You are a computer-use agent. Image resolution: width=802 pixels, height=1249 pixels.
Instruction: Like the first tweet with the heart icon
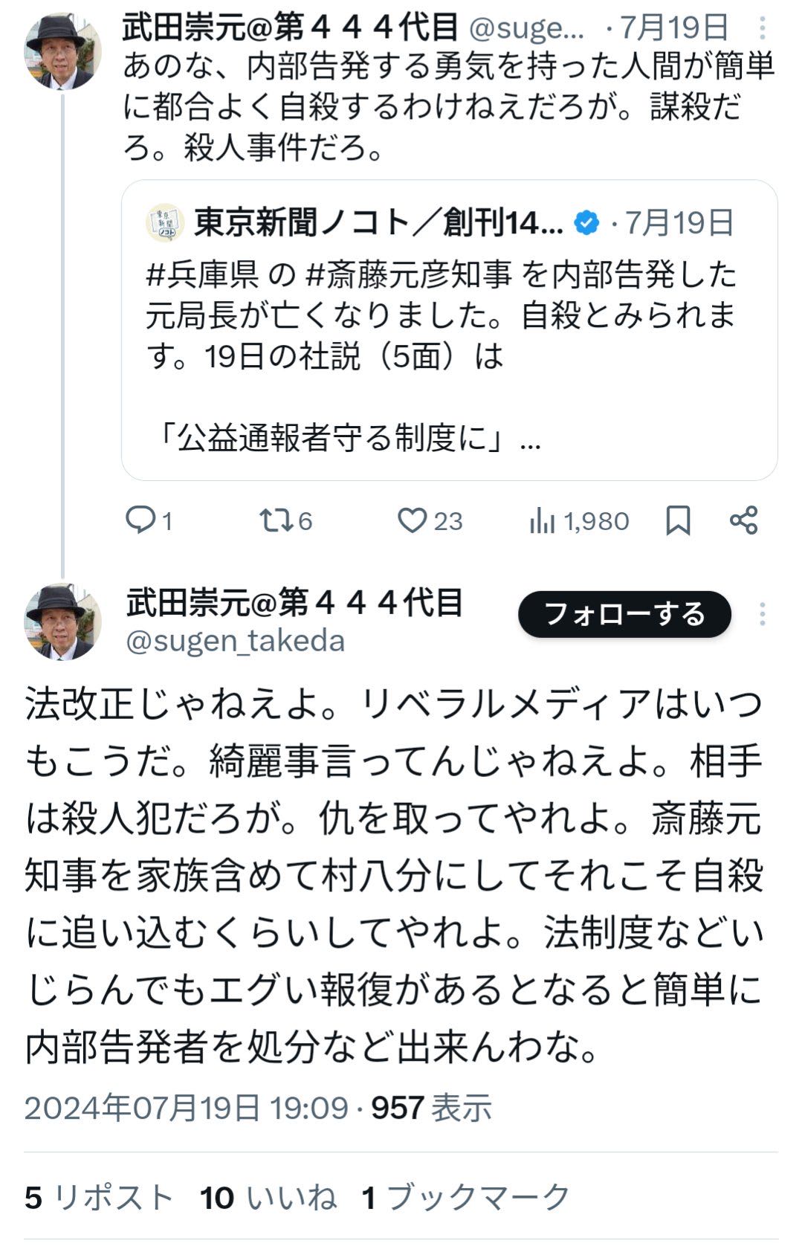411,520
